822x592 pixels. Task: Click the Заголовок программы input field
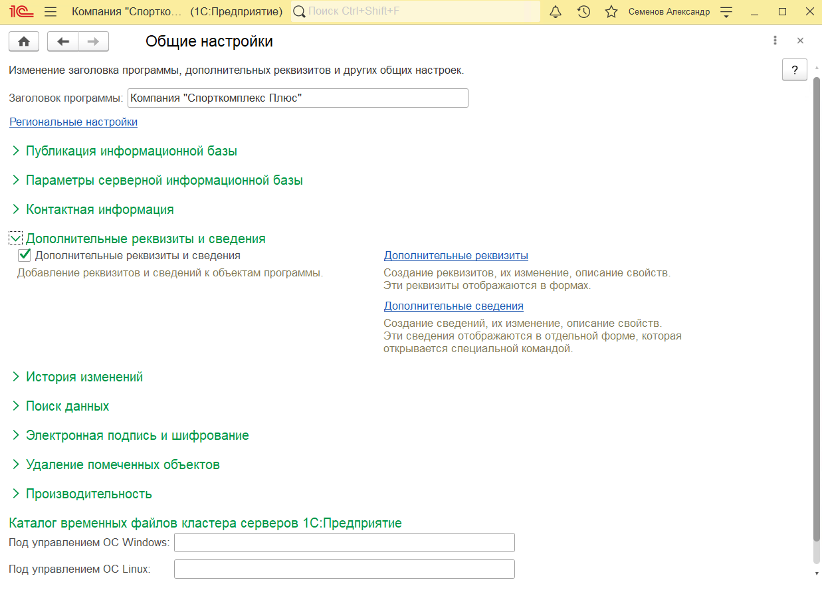click(298, 98)
